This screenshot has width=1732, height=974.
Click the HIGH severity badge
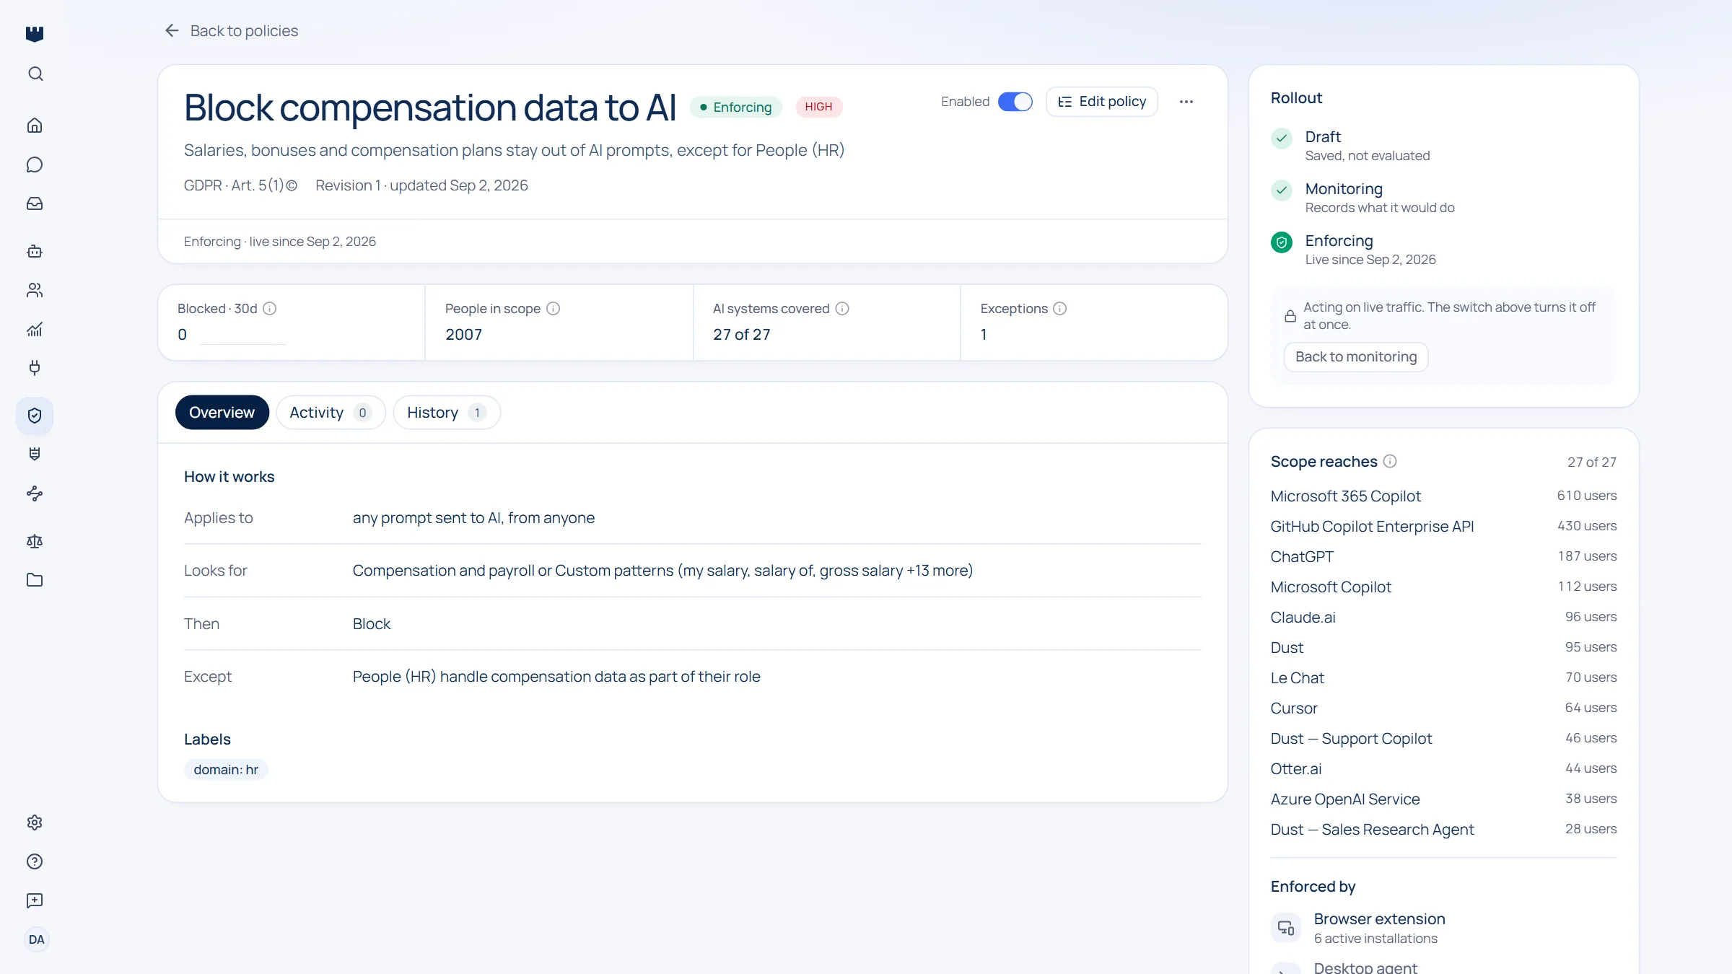(818, 107)
